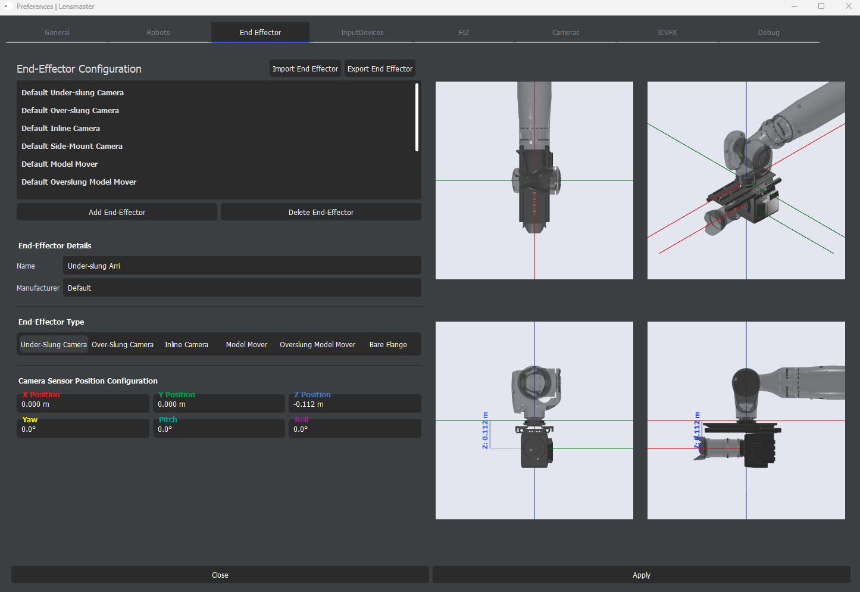The height and width of the screenshot is (592, 860).
Task: Open the Cameras tab
Action: 565,33
